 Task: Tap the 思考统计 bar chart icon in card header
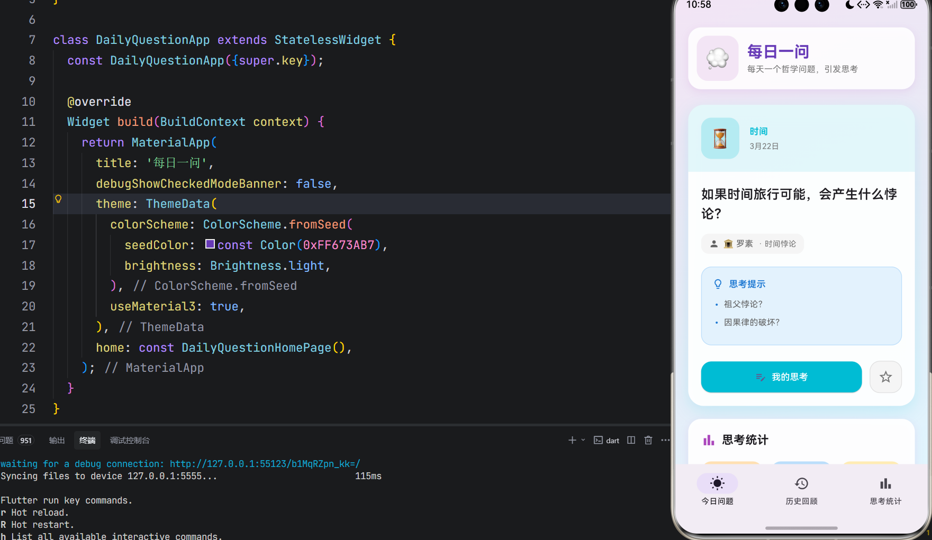(x=708, y=440)
